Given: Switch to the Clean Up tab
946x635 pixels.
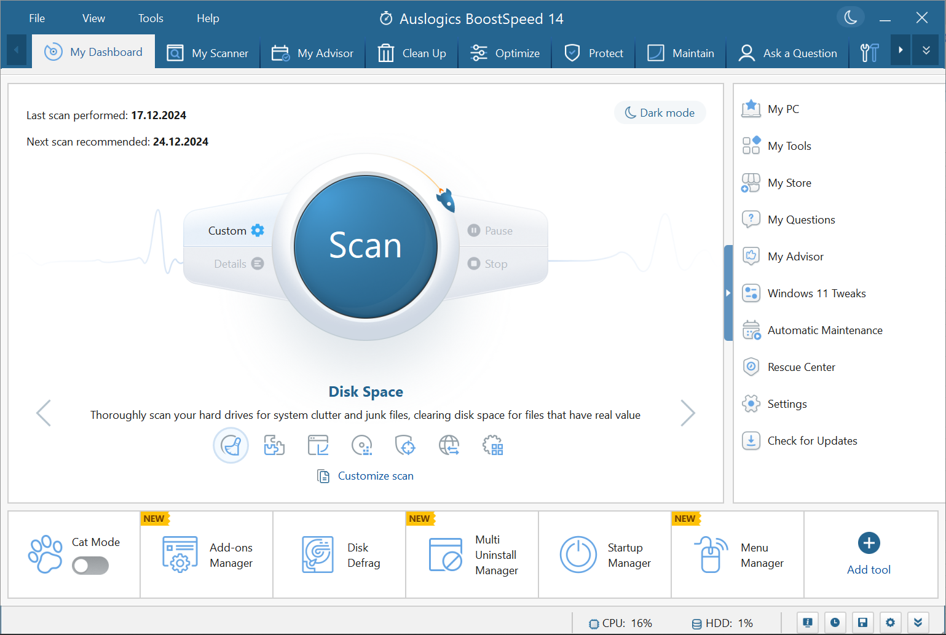Looking at the screenshot, I should (x=412, y=53).
